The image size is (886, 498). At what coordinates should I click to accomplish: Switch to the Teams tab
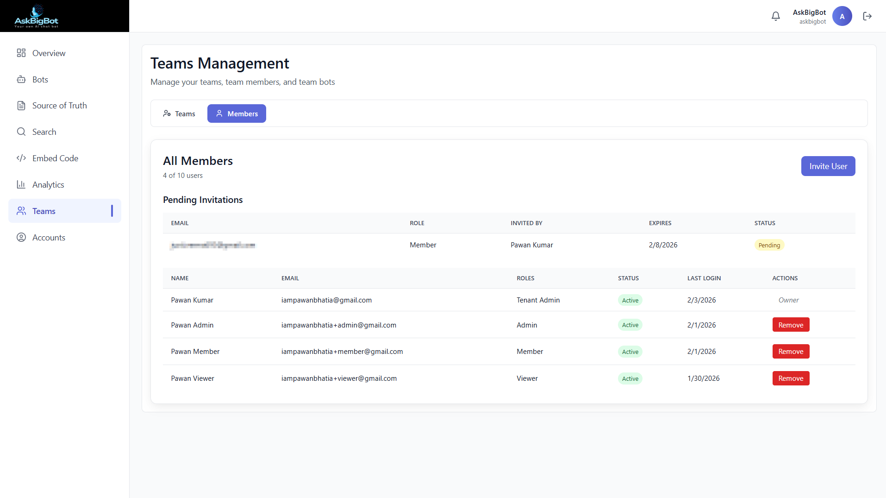(179, 113)
